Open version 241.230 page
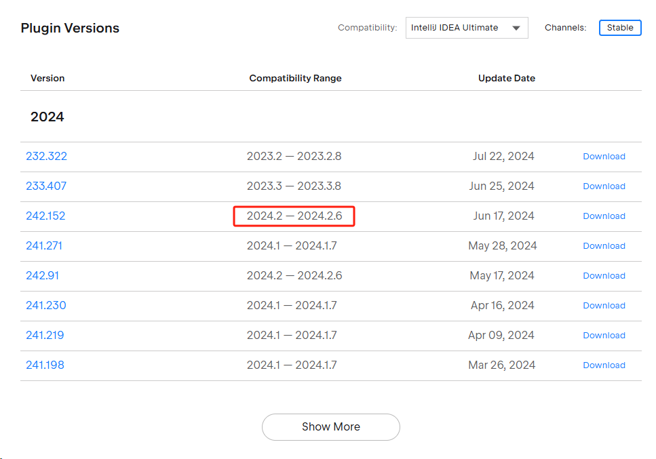The image size is (656, 459). (x=46, y=305)
